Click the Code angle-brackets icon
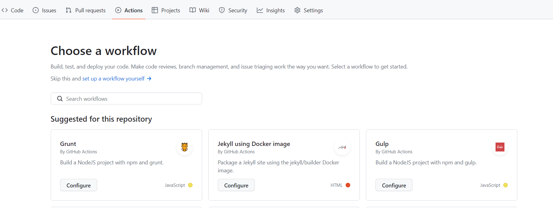The image size is (553, 208). click(5, 10)
